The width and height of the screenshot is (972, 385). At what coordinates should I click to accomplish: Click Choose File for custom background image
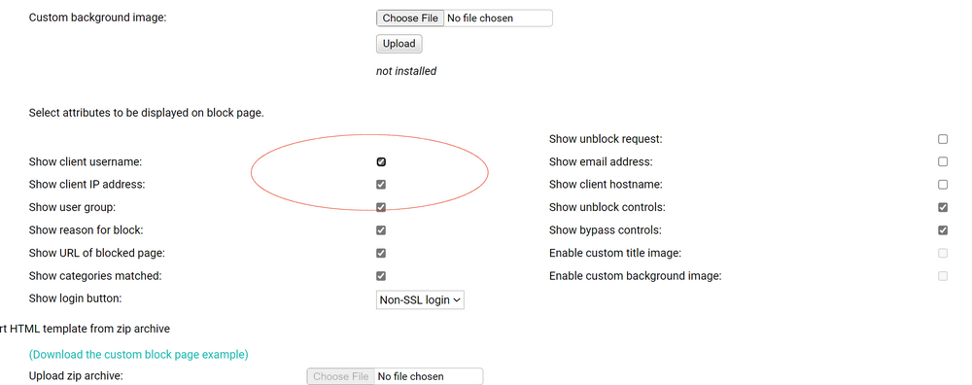[410, 17]
